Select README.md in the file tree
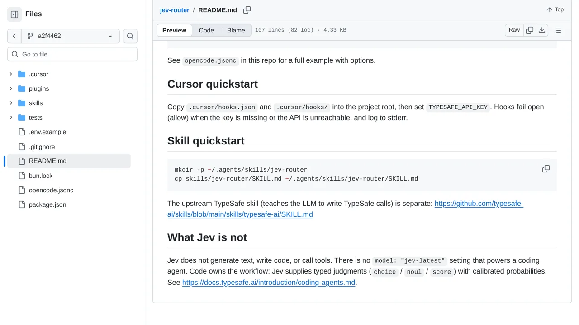This screenshot has height=325, width=579. (69, 161)
